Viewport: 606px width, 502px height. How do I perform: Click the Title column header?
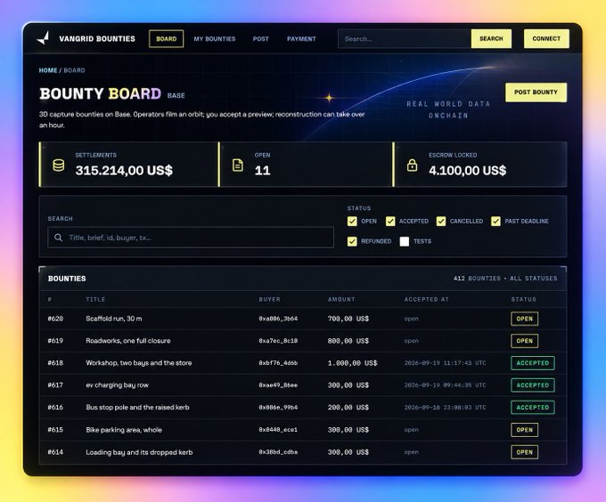95,299
